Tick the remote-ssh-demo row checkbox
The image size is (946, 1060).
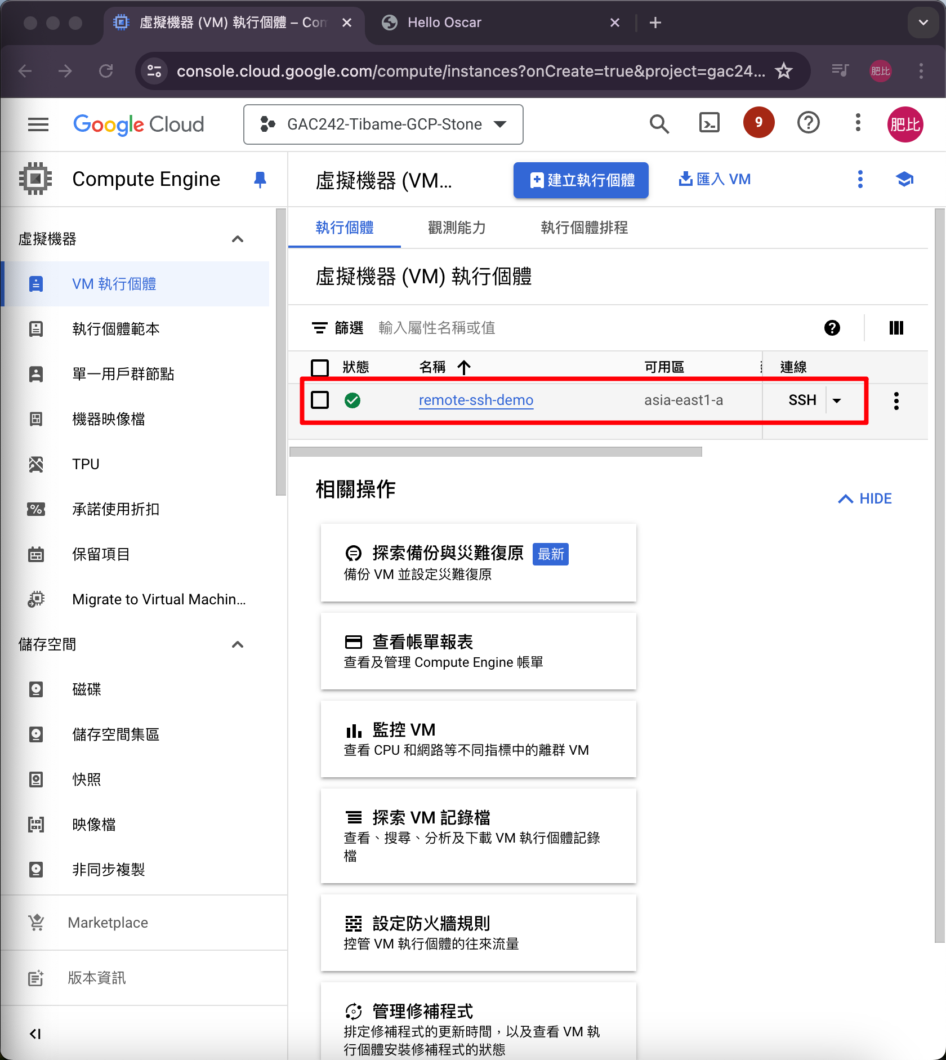click(320, 400)
